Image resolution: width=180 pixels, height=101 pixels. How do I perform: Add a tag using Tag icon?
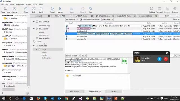(x=91, y=9)
